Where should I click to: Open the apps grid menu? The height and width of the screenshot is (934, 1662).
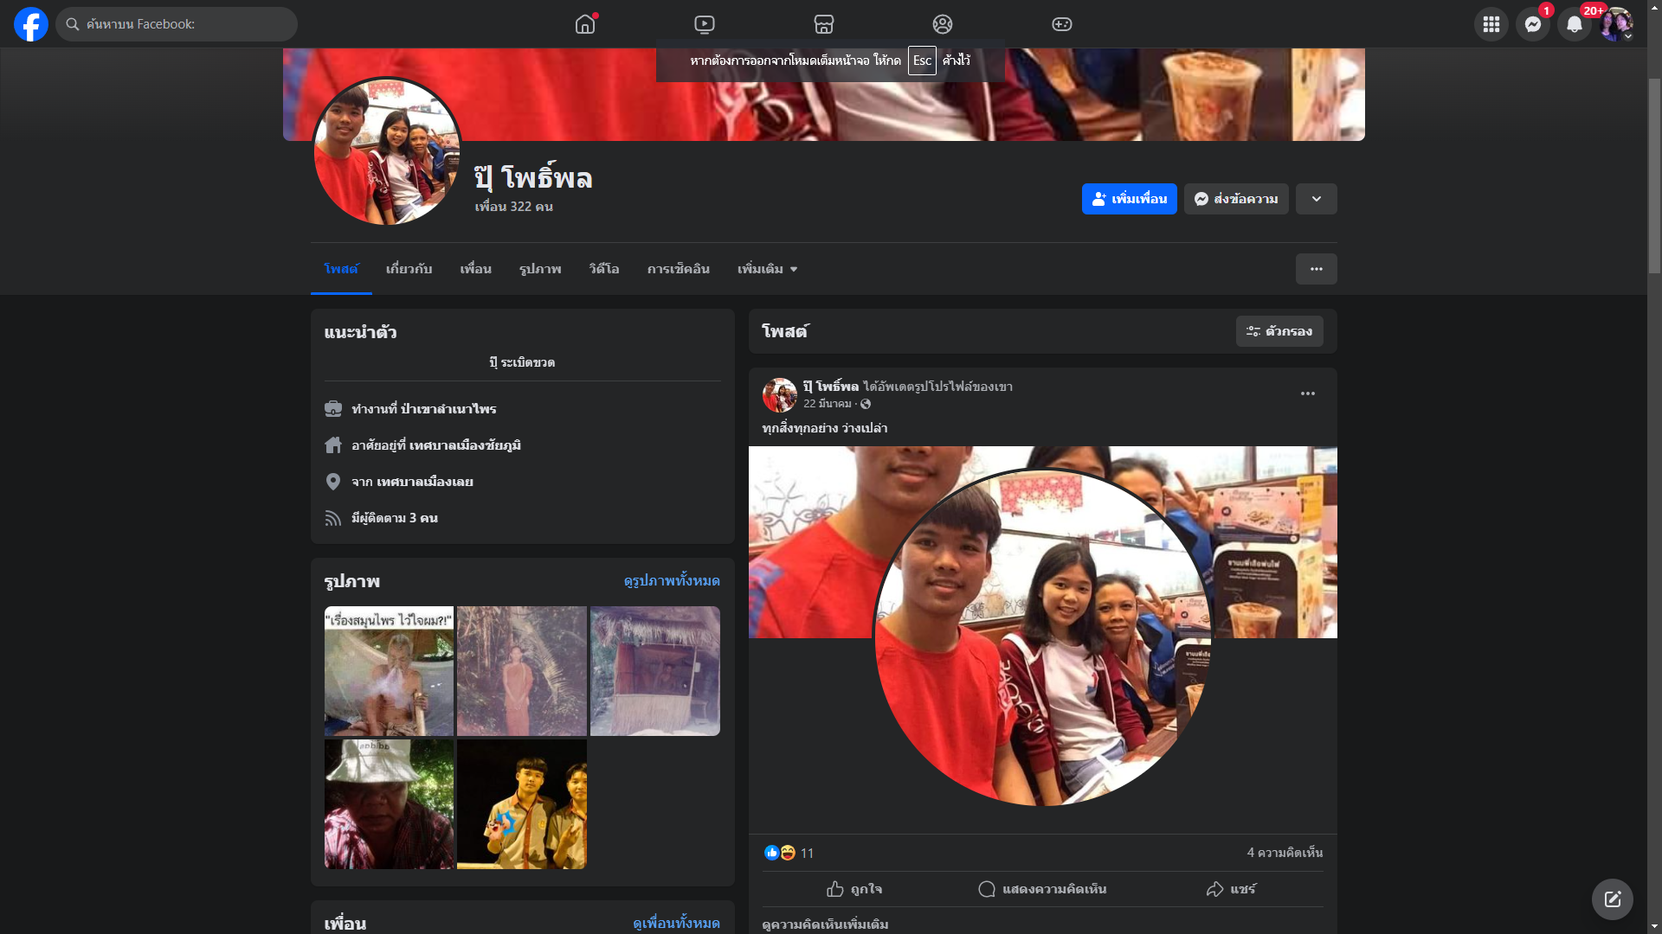pos(1491,24)
